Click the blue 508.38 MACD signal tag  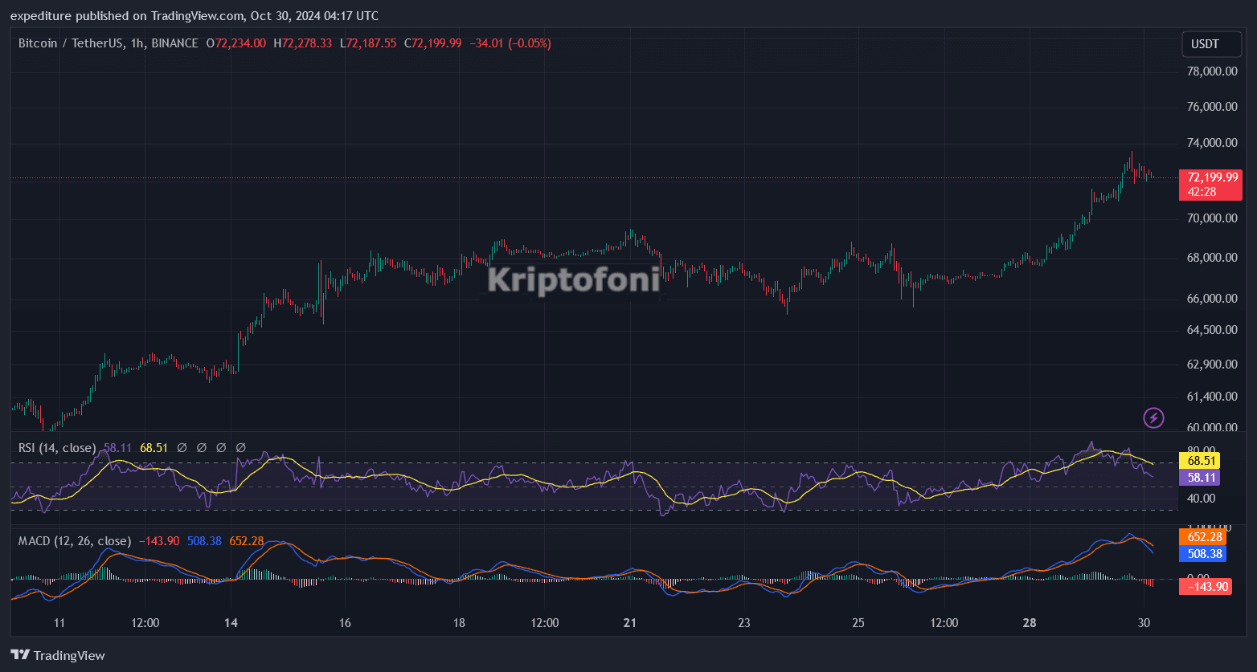(x=1203, y=554)
